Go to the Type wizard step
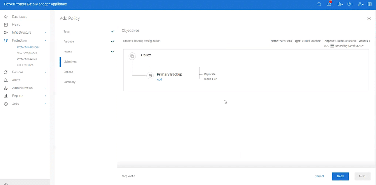Viewport: 376px width, 185px height. pos(67,31)
